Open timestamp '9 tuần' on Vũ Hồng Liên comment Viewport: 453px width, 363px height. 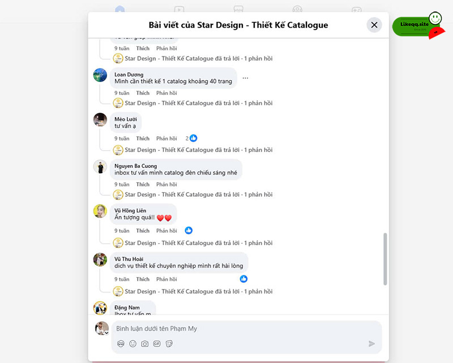pos(122,231)
